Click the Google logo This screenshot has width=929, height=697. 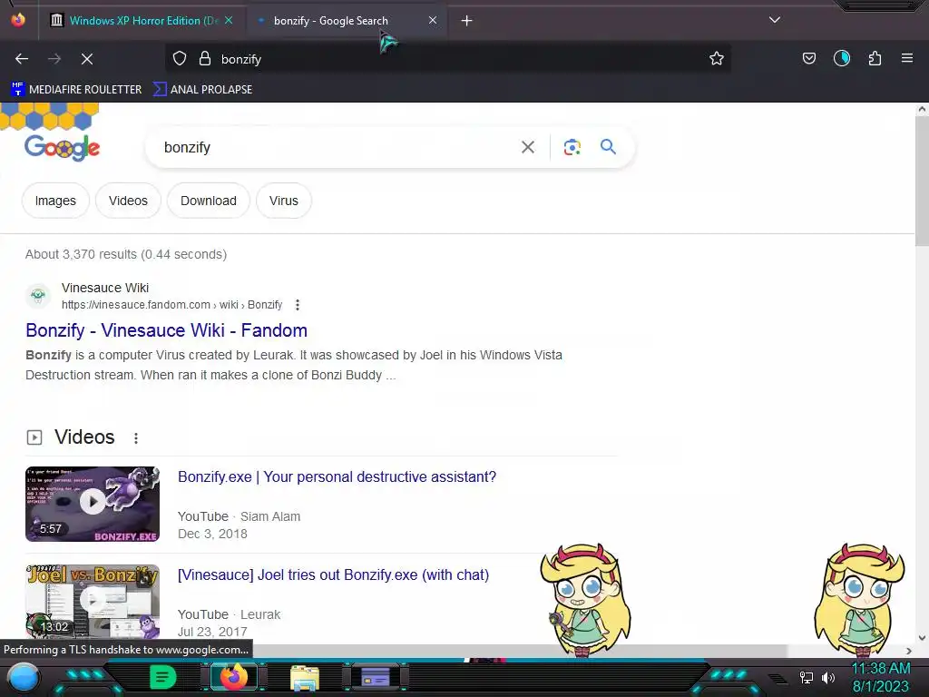63,148
